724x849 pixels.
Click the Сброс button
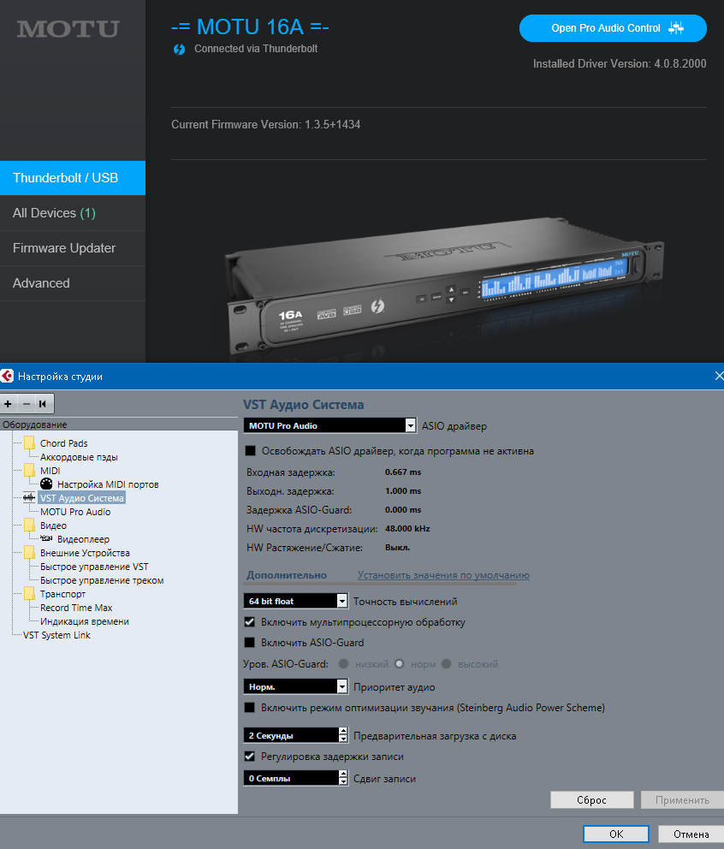(x=592, y=799)
